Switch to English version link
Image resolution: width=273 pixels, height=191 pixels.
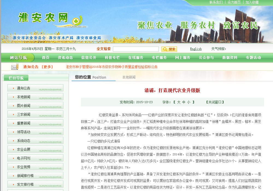click(196, 49)
